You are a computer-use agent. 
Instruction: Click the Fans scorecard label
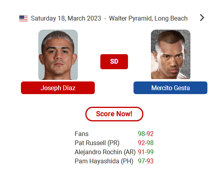coord(81,134)
